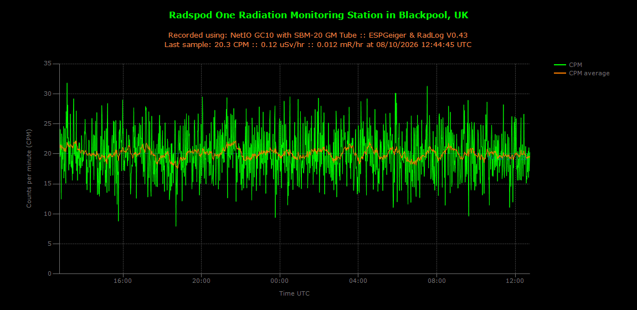Click the 25 value on the y-axis
The width and height of the screenshot is (637, 310).
(48, 124)
